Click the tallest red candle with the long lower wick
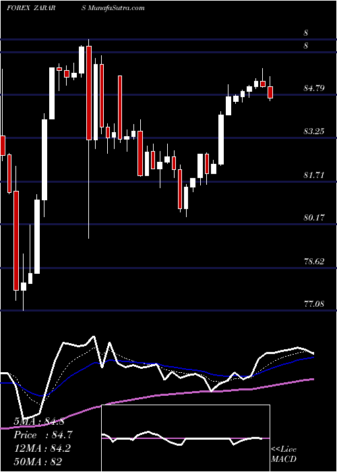The image size is (337, 472). pos(89,93)
